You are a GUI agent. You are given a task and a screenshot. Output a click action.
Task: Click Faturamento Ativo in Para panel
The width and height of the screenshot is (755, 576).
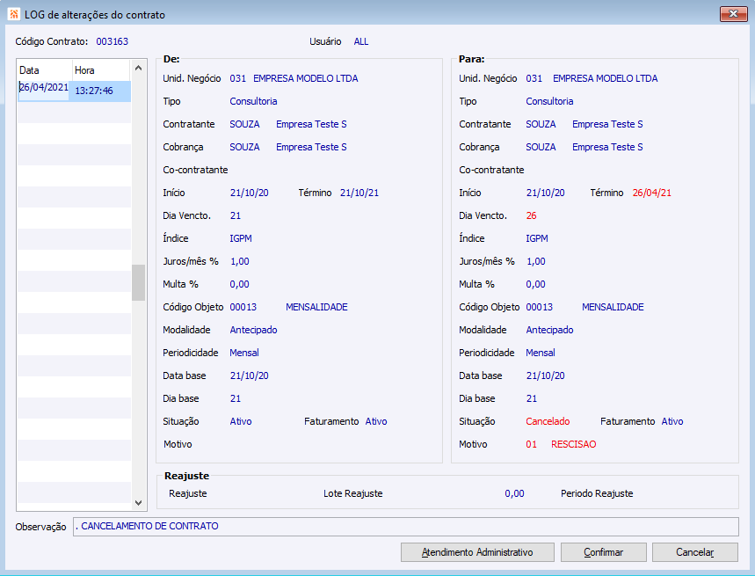coord(672,421)
